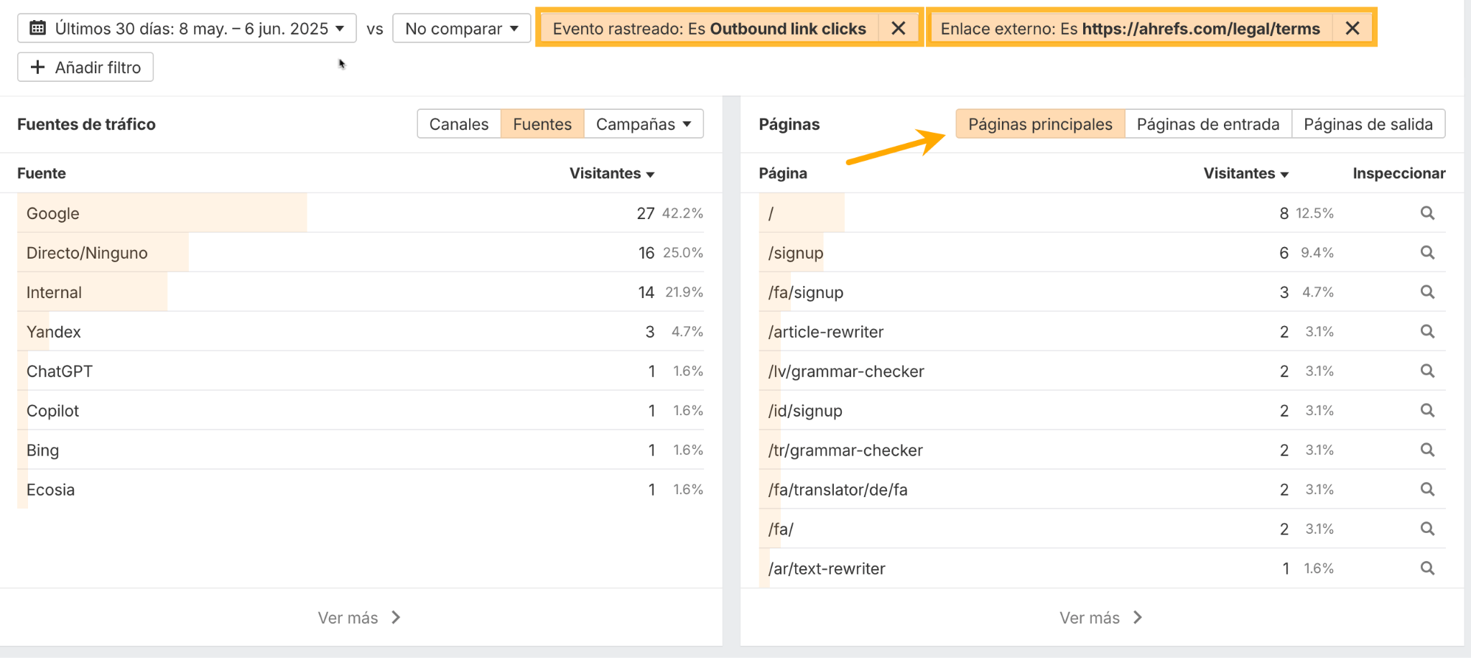Switch to the Canales tab
The height and width of the screenshot is (658, 1471).
coord(458,124)
